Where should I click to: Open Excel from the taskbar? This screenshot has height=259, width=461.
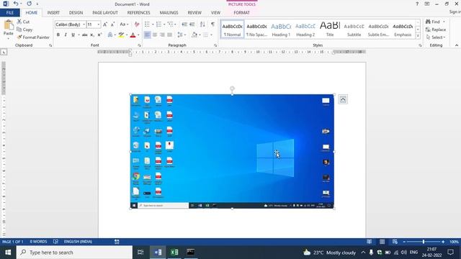point(174,253)
